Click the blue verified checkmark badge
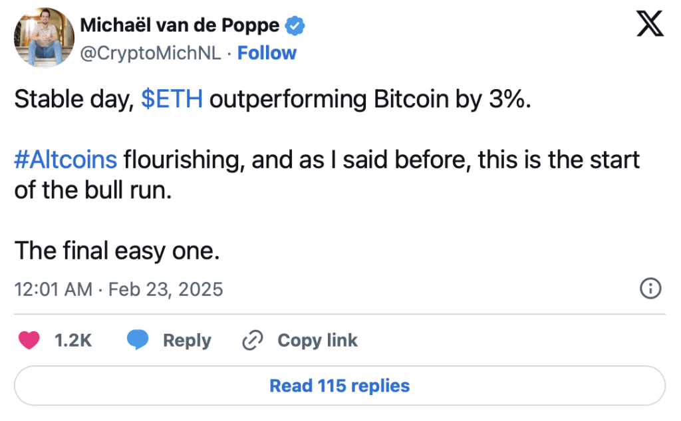 coord(295,26)
